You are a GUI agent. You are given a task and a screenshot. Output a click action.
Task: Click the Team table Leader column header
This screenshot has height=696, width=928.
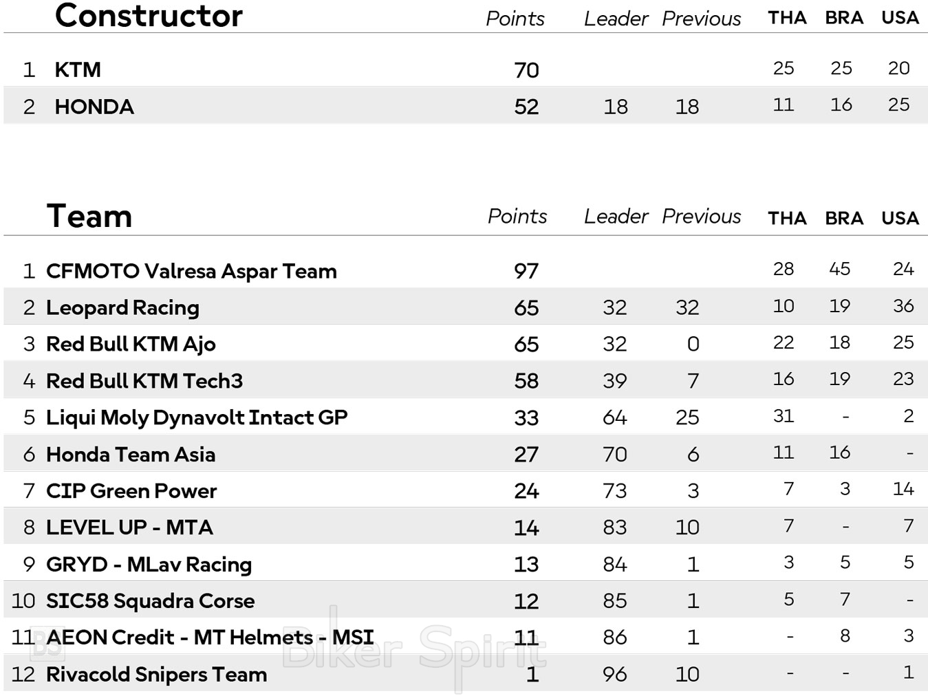tap(616, 217)
